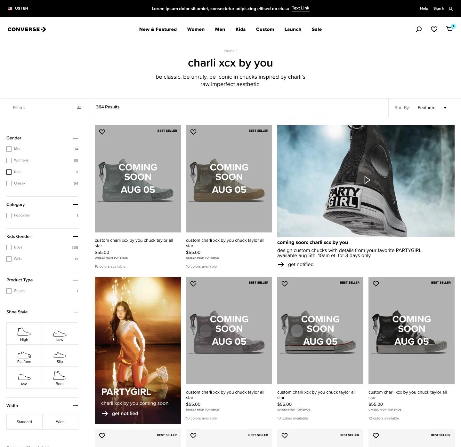
Task: Collapse the Shoe Style filter section
Action: (x=76, y=312)
